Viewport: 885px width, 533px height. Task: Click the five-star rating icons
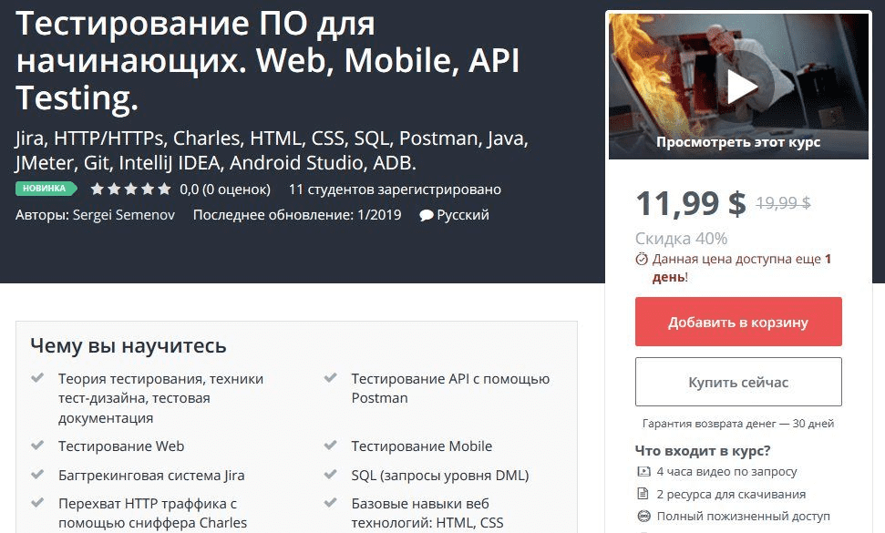coord(130,190)
